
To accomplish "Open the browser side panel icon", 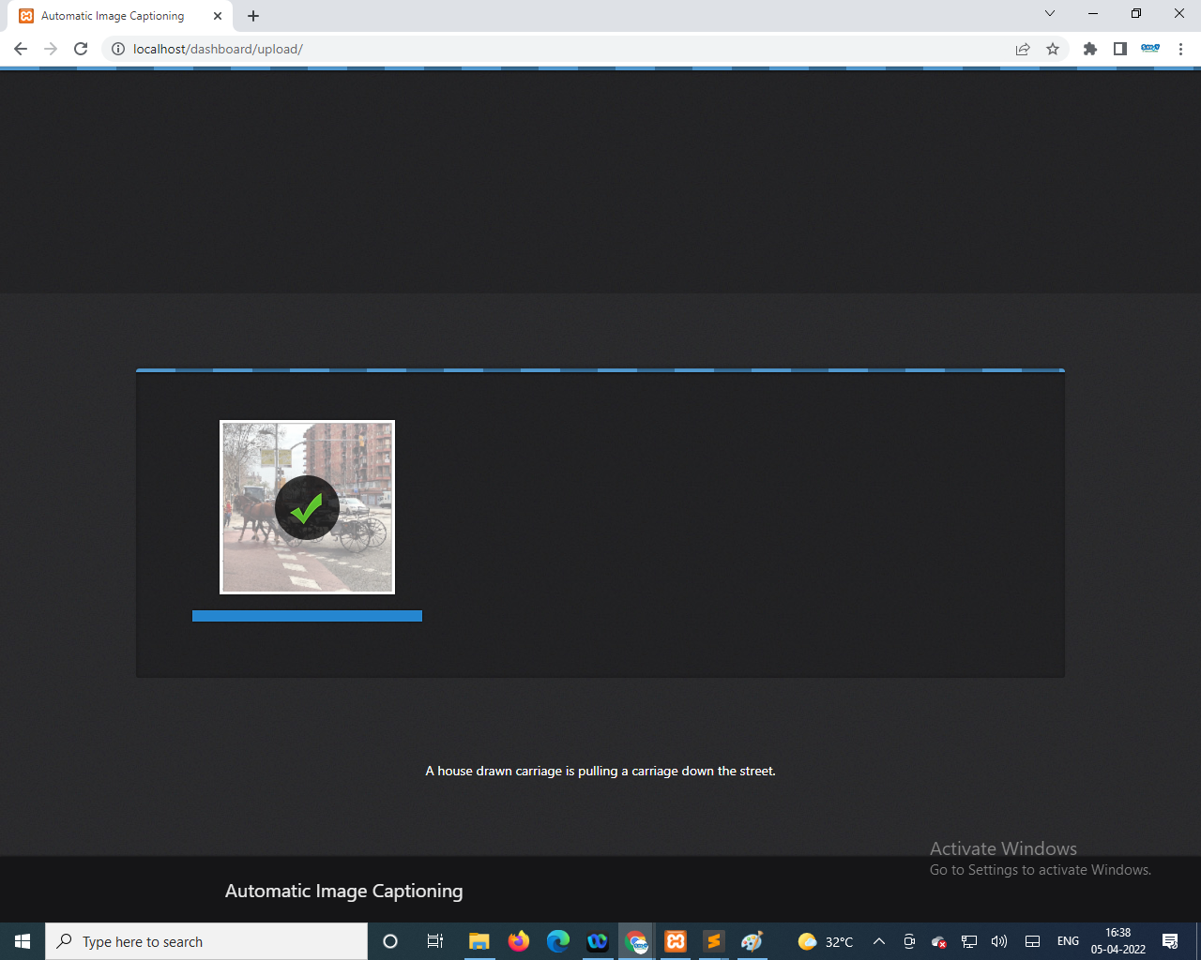I will point(1119,49).
